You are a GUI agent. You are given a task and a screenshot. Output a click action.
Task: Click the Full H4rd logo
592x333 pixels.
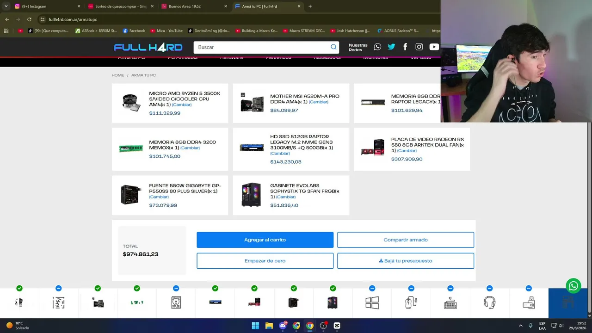pos(148,47)
